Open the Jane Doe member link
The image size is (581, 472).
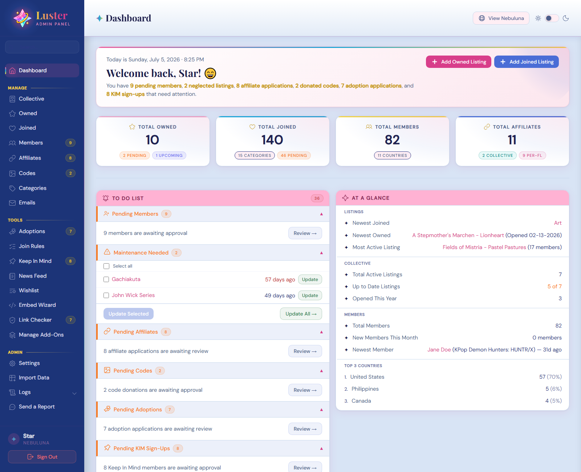(x=439, y=350)
